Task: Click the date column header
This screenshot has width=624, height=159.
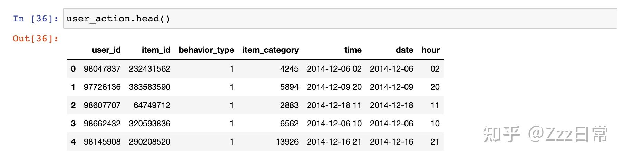Action: pos(404,50)
